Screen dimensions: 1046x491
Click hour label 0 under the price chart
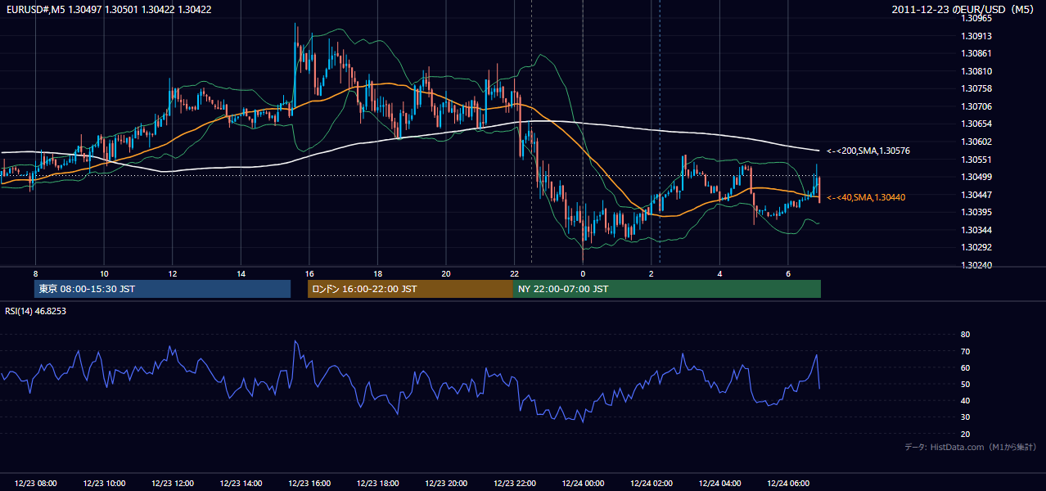[583, 273]
